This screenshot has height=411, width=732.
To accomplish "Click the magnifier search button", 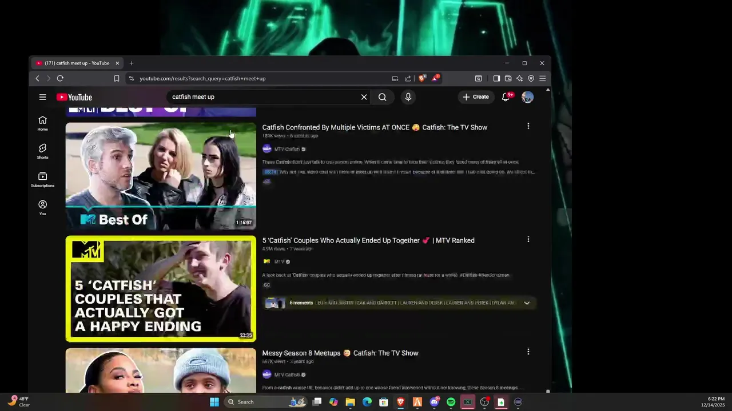I will click(x=383, y=97).
